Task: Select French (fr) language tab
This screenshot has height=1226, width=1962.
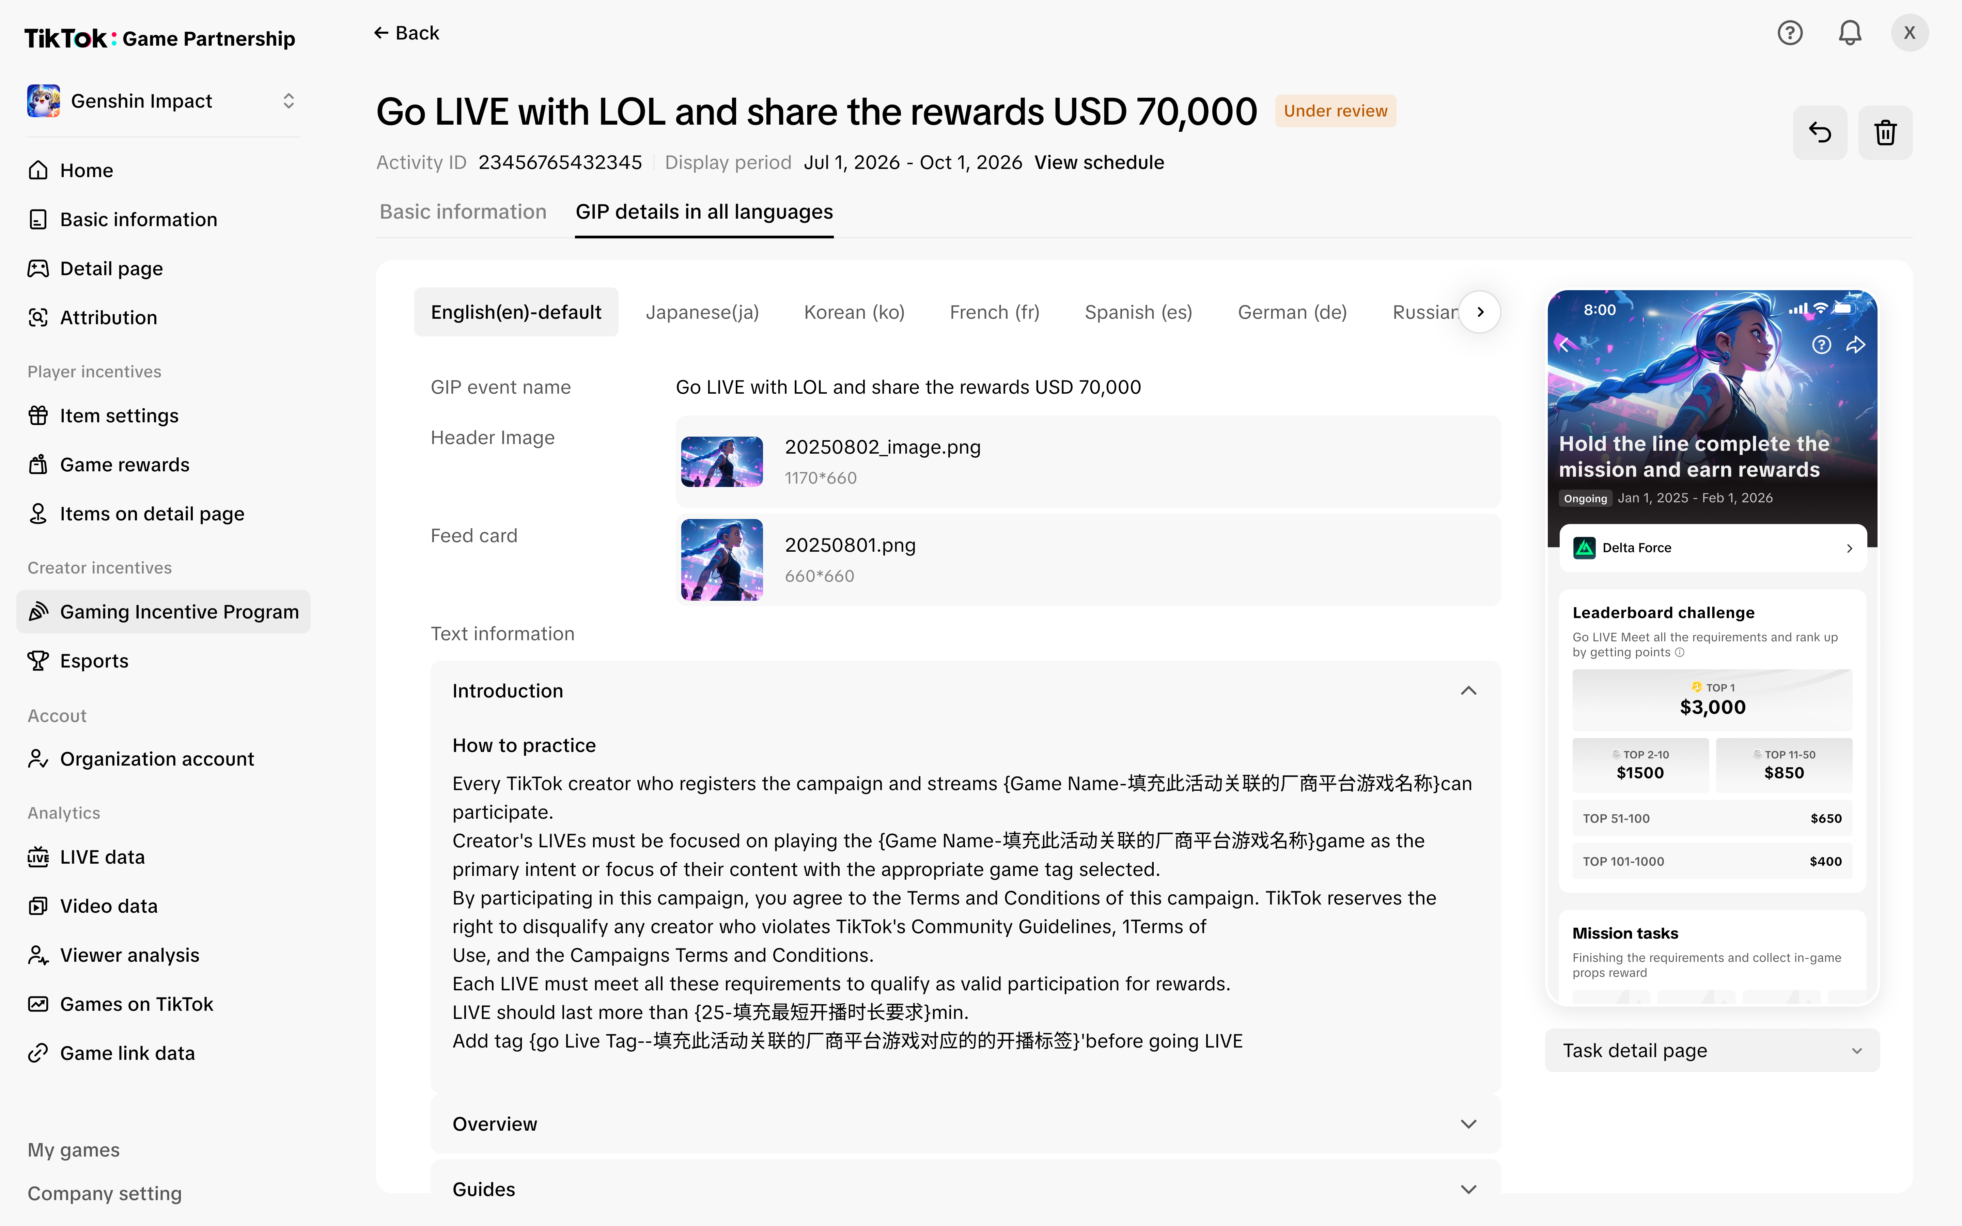Action: click(x=994, y=312)
